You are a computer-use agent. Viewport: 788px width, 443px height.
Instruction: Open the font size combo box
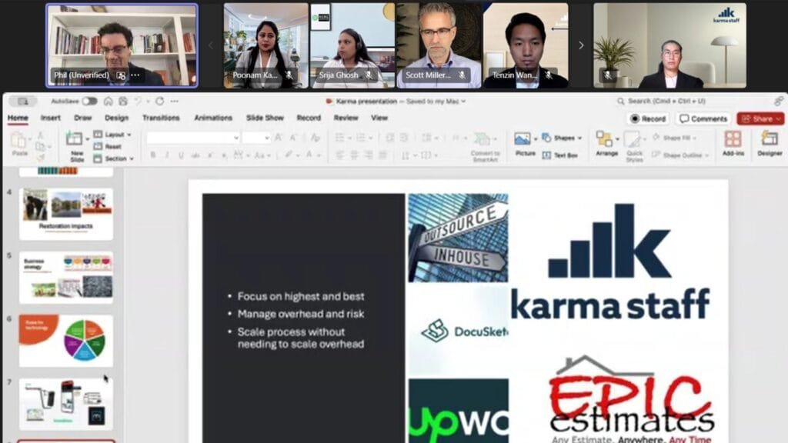(256, 138)
